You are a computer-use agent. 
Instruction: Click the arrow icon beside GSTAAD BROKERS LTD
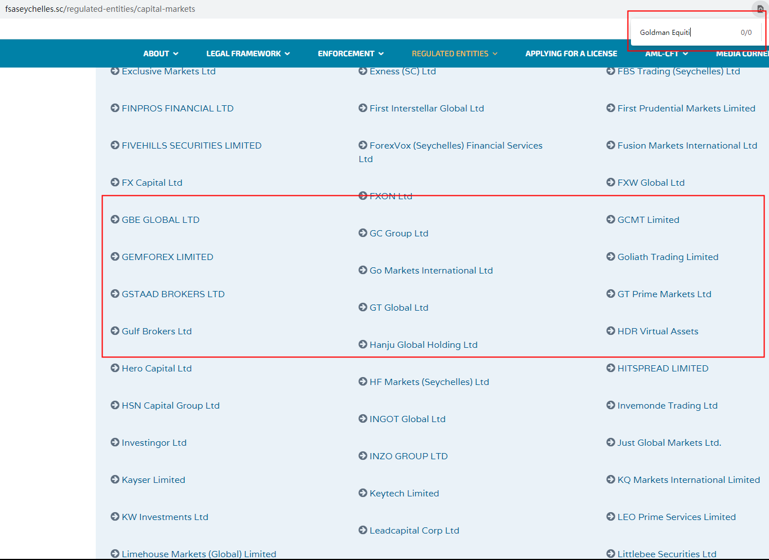pyautogui.click(x=115, y=294)
